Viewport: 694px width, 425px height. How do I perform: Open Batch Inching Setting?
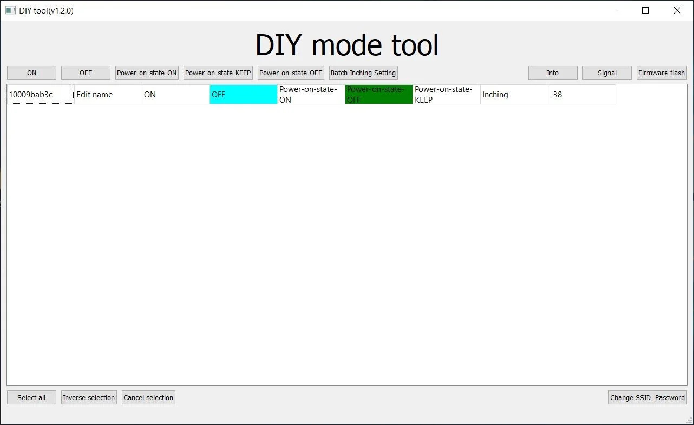click(363, 73)
